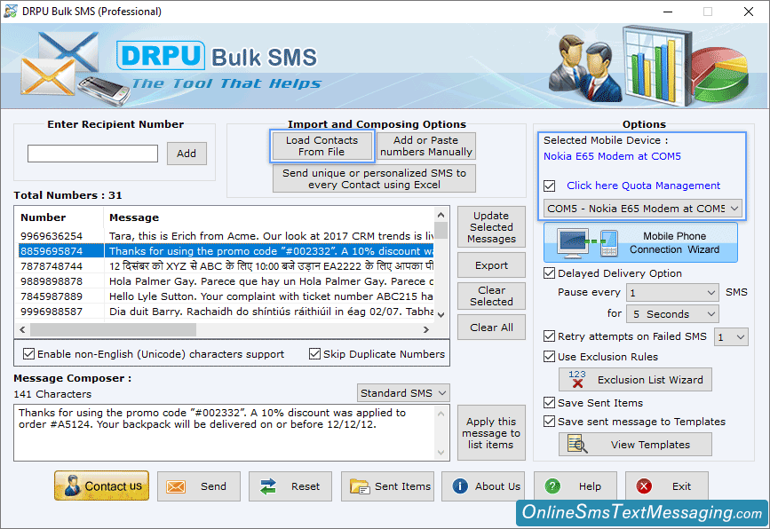Screen dimensions: 770x529
Task: Toggle Save sent message to Templates
Action: click(x=550, y=421)
